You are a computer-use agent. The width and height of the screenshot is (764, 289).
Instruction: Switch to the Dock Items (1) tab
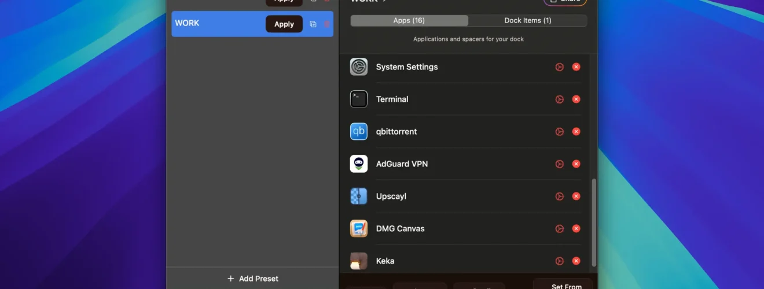click(x=527, y=20)
